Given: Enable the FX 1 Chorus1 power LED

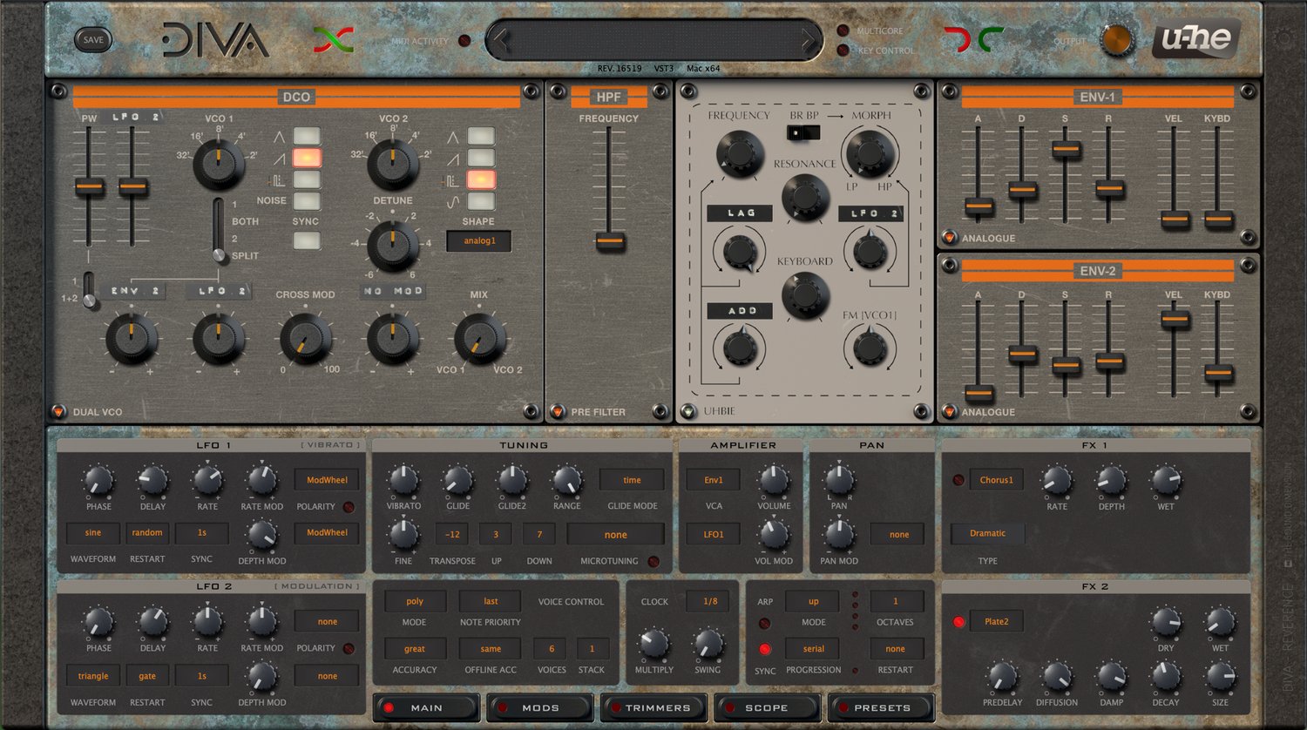Looking at the screenshot, I should pos(958,480).
